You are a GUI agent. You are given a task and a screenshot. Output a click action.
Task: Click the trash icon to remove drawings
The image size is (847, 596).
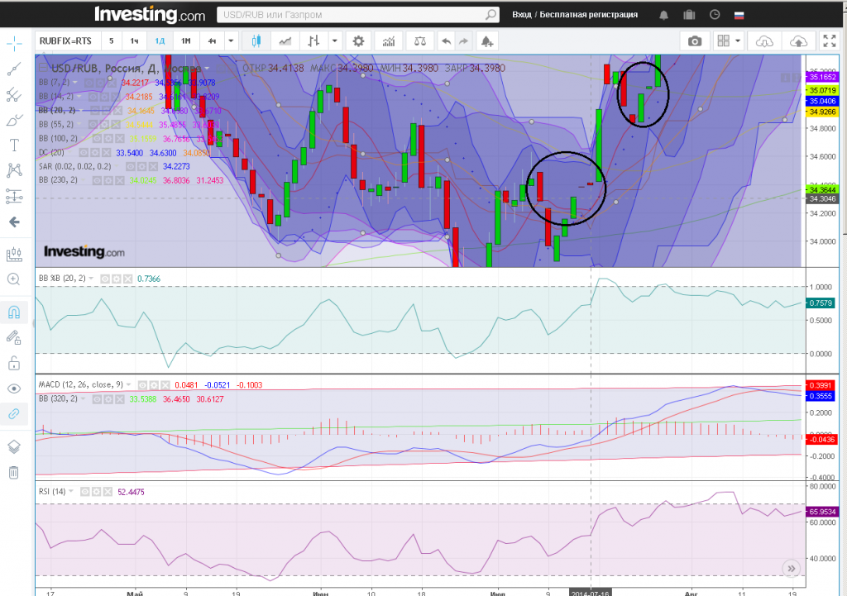pos(13,472)
